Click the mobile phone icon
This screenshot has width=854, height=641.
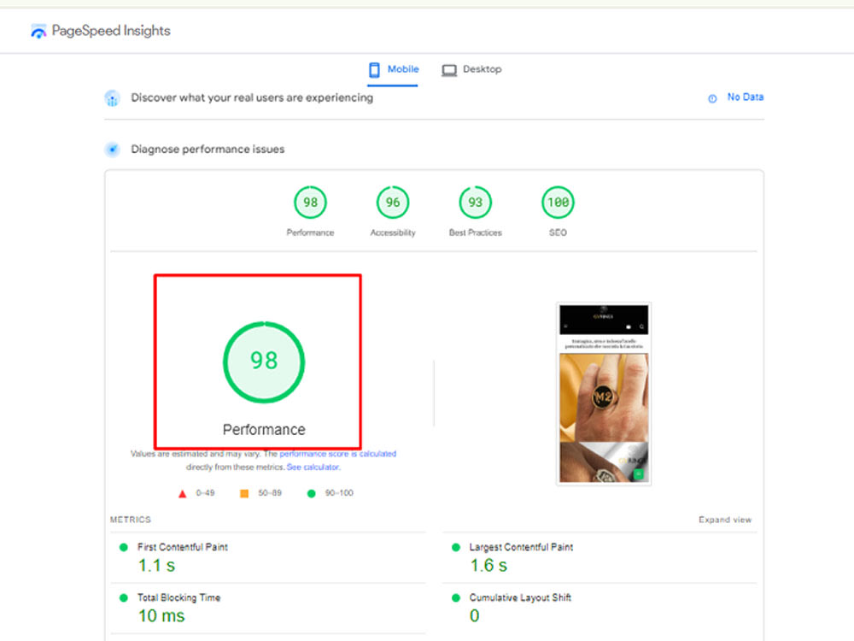(374, 70)
